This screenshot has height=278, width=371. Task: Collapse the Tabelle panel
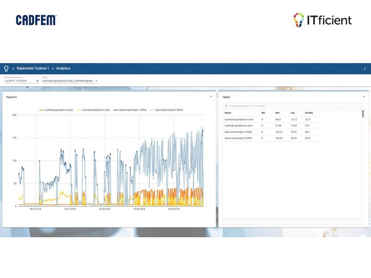click(364, 96)
